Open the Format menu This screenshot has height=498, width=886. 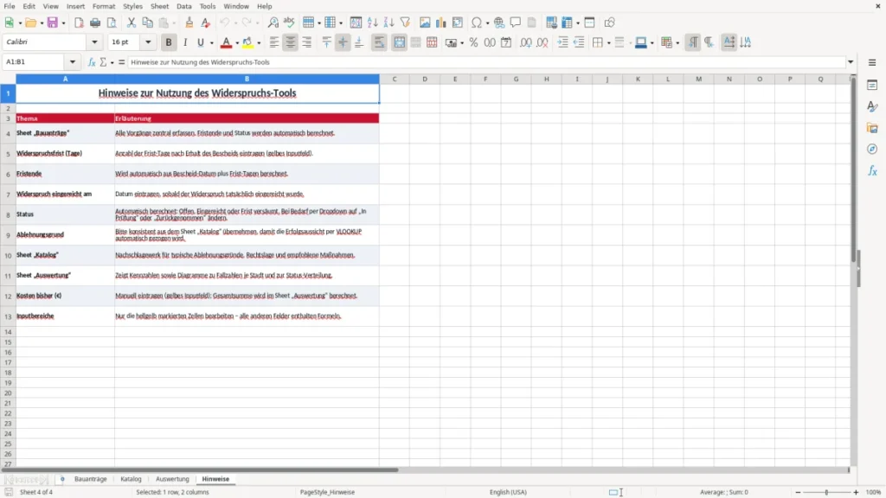[104, 6]
